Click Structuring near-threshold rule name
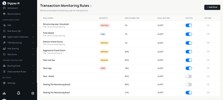This screenshot has width=223, height=100. [56, 24]
